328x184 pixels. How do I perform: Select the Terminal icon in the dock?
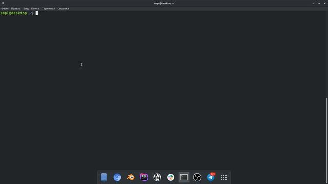(x=184, y=177)
